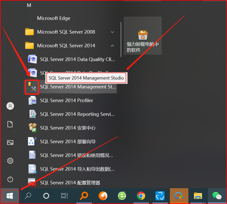Open Microsoft Edge from the app list
Image resolution: width=227 pixels, height=204 pixels.
tap(54, 18)
